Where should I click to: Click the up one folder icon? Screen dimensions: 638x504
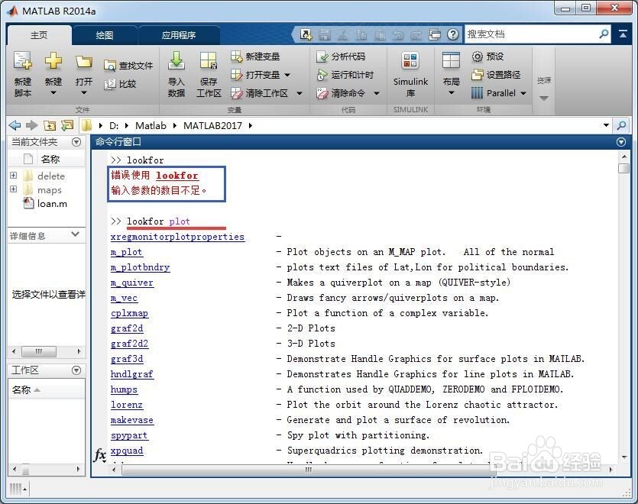pyautogui.click(x=49, y=125)
